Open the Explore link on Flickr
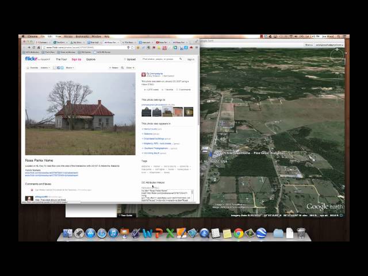The width and height of the screenshot is (368, 276). pyautogui.click(x=91, y=59)
